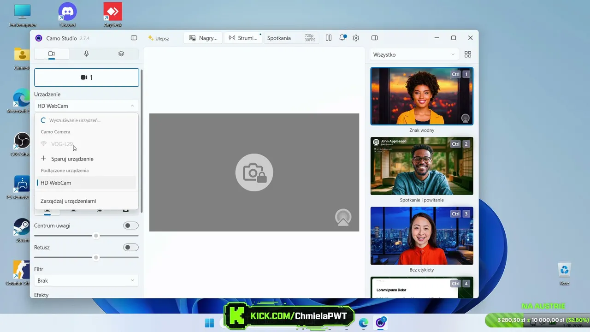Image resolution: width=590 pixels, height=332 pixels.
Task: Toggle the left sidebar panel icon
Action: click(134, 38)
